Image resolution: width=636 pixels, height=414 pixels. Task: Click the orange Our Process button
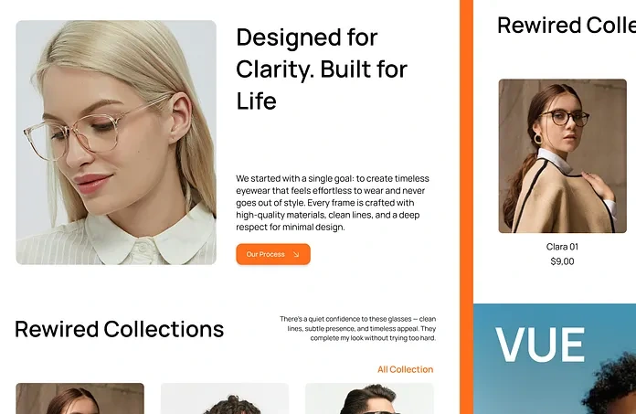tap(273, 254)
